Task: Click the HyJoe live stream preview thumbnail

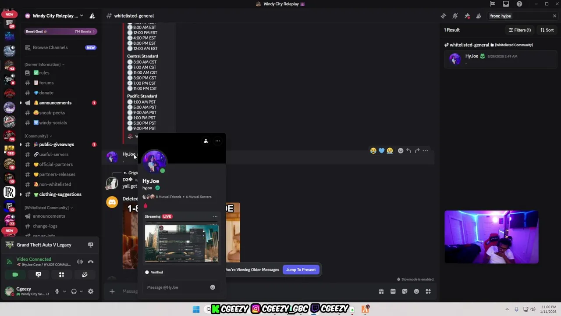Action: pos(181,243)
